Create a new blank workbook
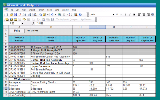Viewport: 160px width, 100px height. [x=7, y=15]
